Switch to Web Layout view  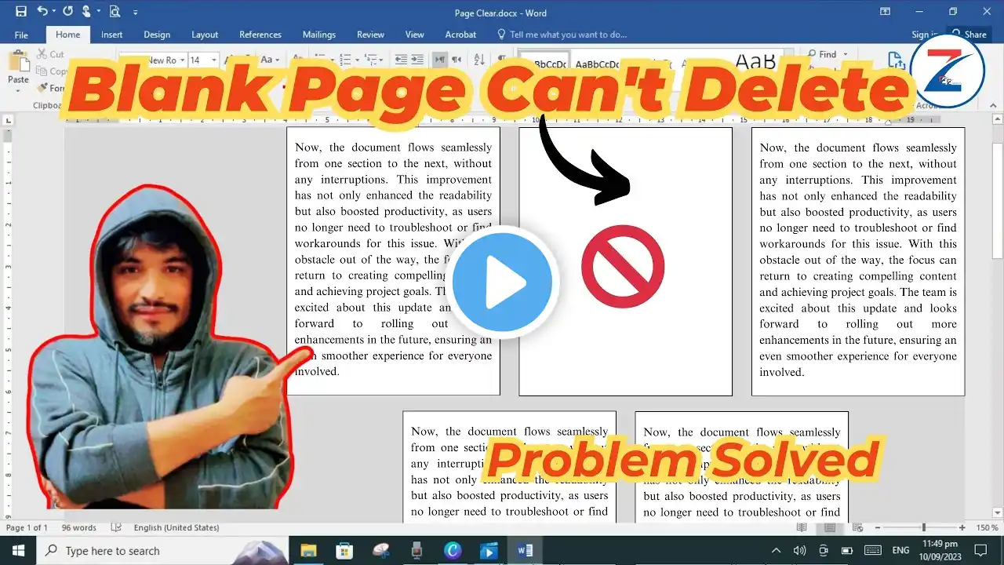click(x=858, y=528)
